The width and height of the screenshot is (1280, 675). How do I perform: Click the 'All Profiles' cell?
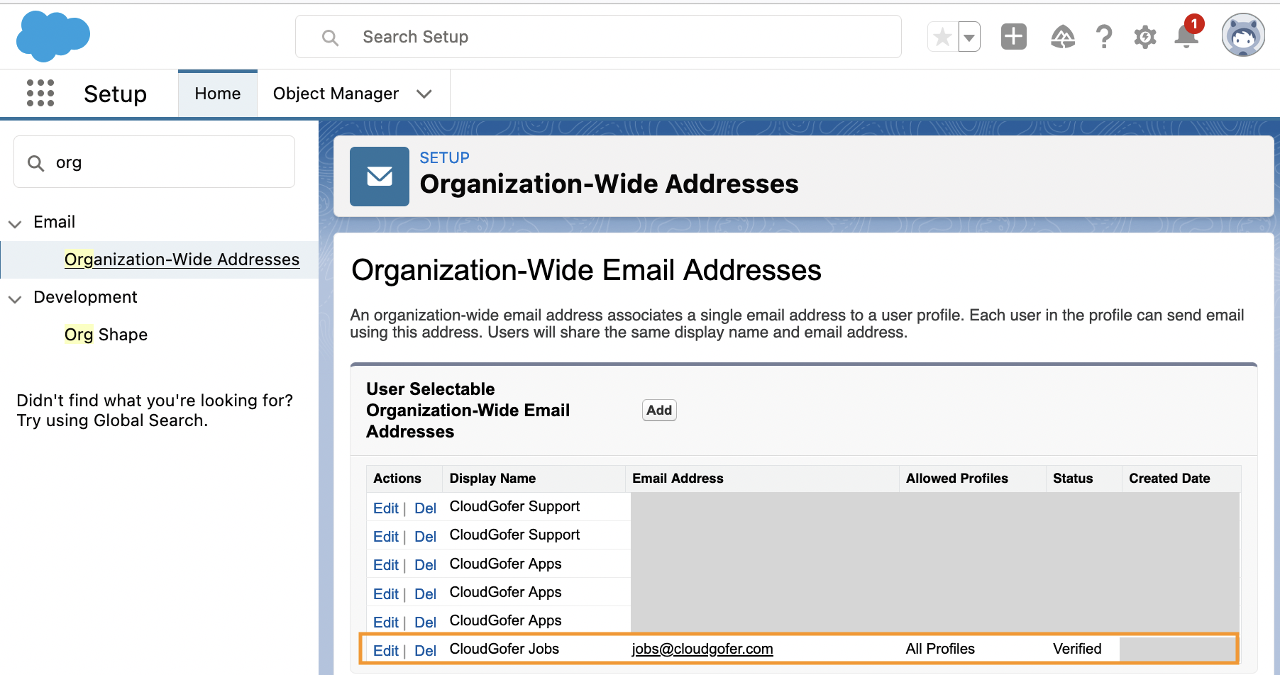[x=940, y=649]
